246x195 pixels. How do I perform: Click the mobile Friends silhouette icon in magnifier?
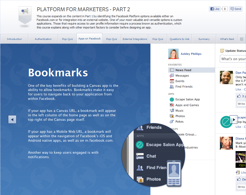140,128
